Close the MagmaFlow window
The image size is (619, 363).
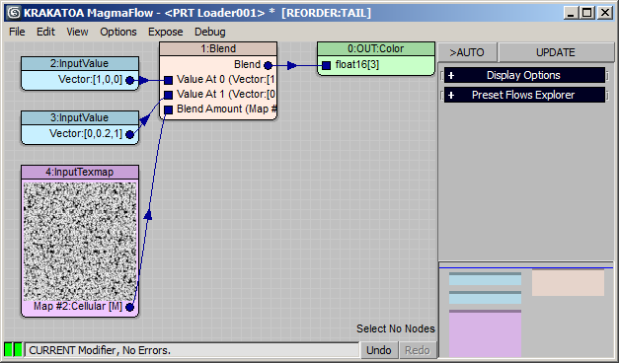(x=605, y=13)
